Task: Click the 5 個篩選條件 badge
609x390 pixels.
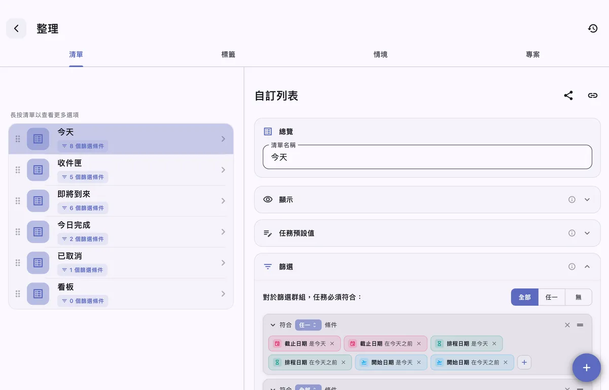Action: click(x=83, y=177)
